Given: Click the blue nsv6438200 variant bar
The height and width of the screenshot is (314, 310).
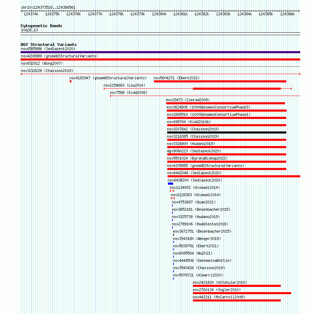Looking at the screenshot, I should click(x=171, y=184).
